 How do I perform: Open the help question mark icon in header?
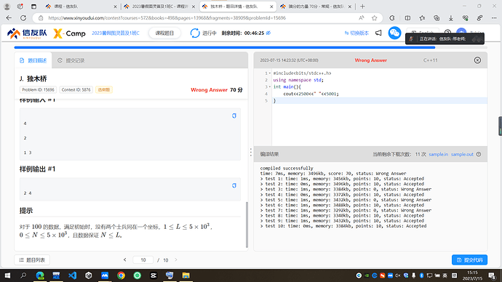tap(447, 33)
